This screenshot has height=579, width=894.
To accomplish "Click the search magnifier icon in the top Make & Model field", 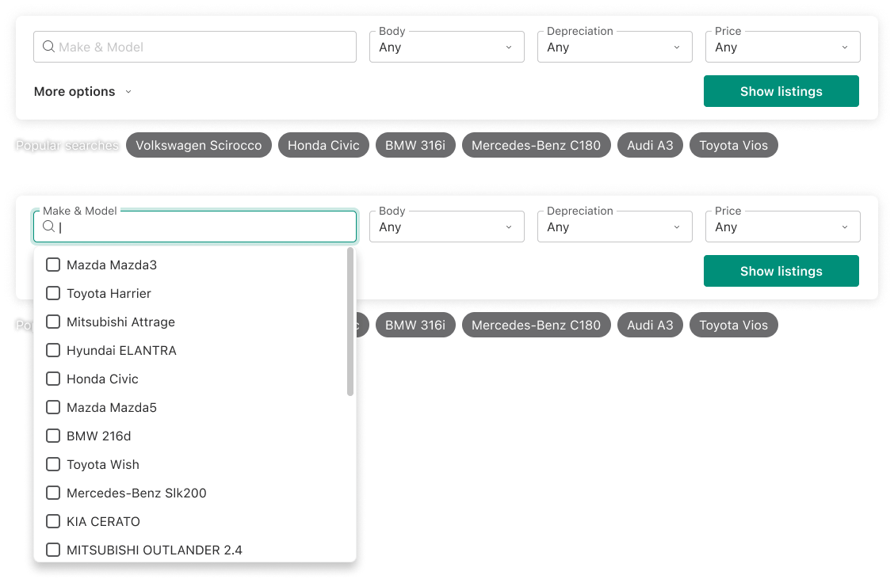I will [49, 47].
